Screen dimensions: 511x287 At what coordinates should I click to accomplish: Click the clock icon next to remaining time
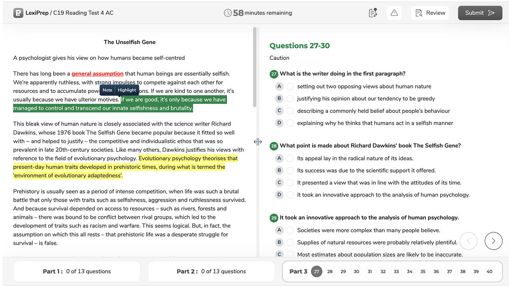tap(228, 12)
